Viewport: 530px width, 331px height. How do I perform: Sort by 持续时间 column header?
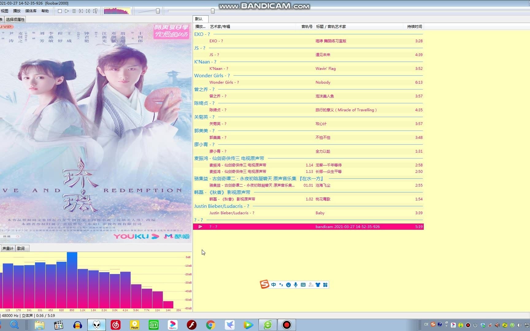(413, 27)
